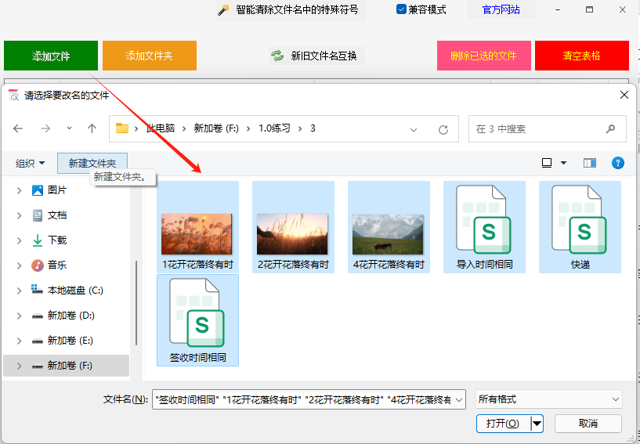
Task: Click the red 清空表格 button
Action: tap(581, 56)
